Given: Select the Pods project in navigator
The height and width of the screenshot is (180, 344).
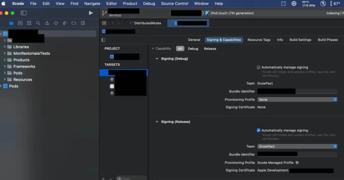Looking at the screenshot, I should pyautogui.click(x=13, y=86).
